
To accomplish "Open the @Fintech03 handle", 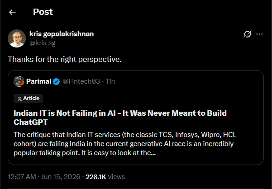I will click(81, 81).
